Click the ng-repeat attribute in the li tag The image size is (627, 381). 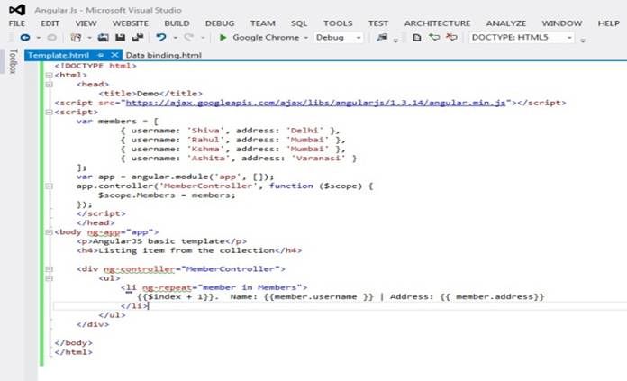pyautogui.click(x=167, y=287)
